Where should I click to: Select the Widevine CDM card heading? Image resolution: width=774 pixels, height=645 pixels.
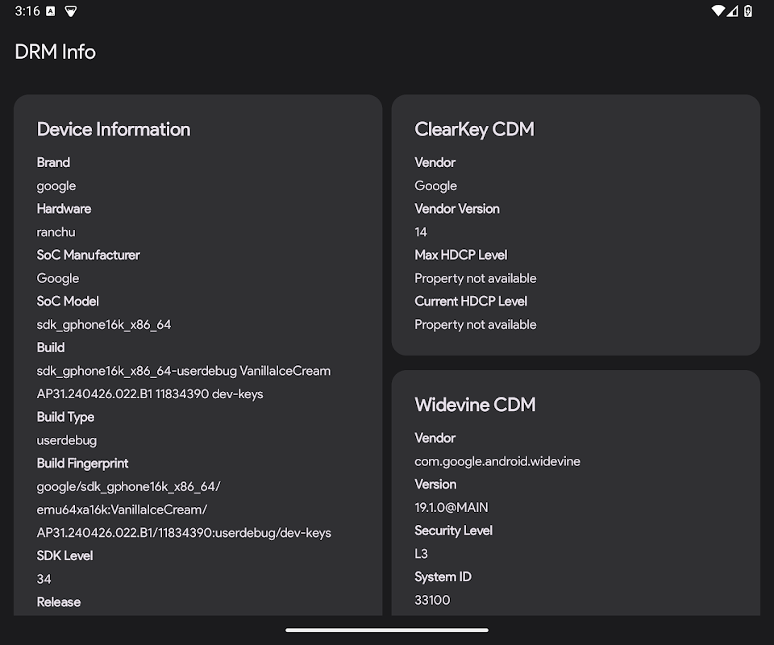(475, 405)
